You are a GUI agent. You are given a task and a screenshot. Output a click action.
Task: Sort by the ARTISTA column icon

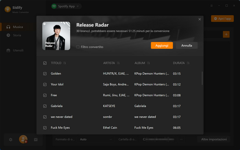pyautogui.click(x=118, y=63)
